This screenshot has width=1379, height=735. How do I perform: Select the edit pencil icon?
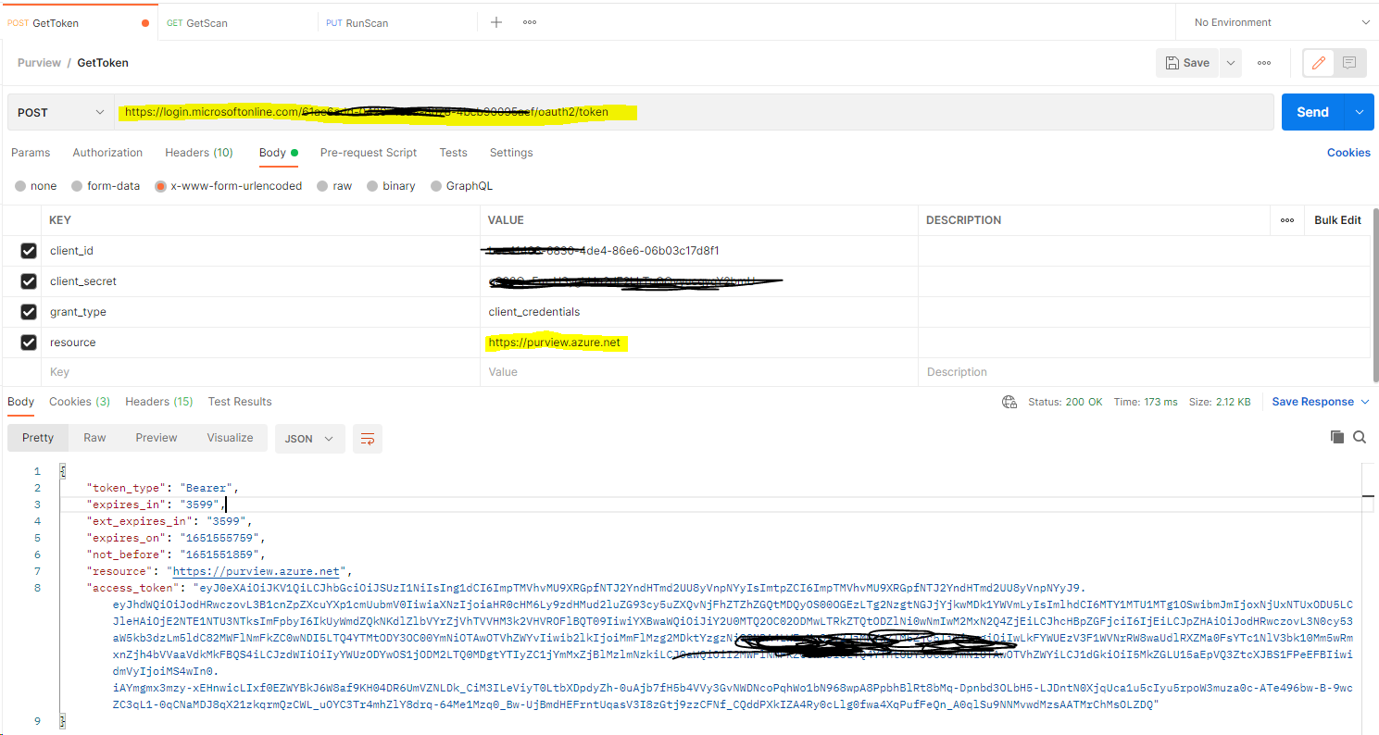(x=1319, y=63)
